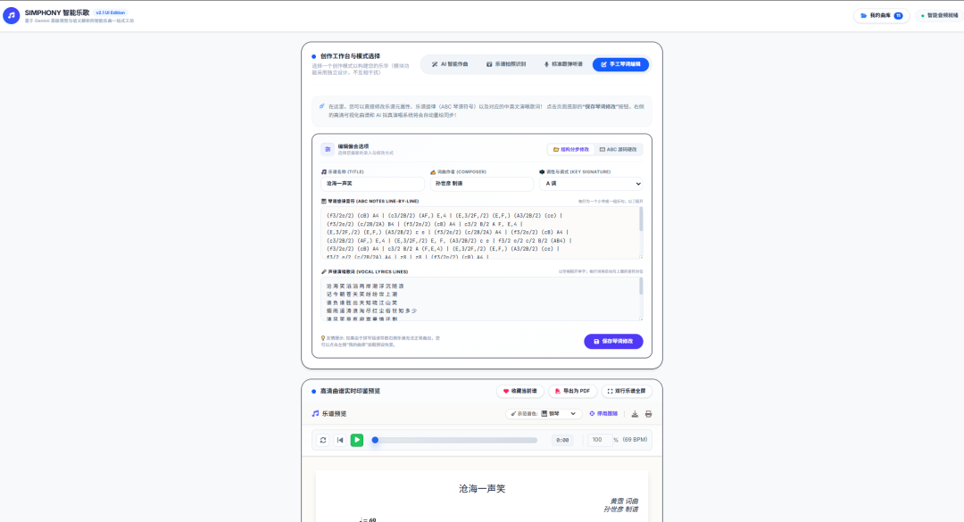
Task: Click the COMPOSER input field
Action: (481, 183)
